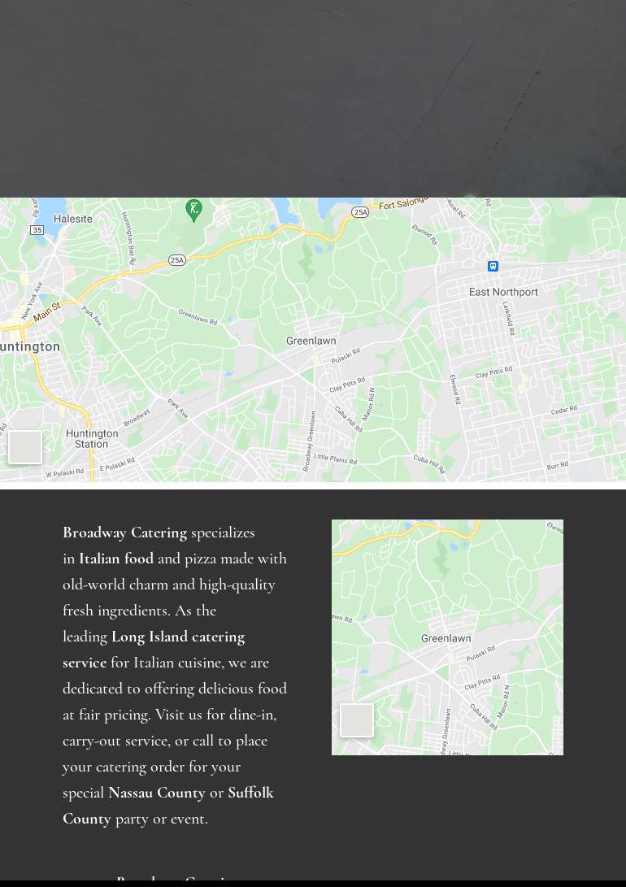Click the 25A route shield near Huntington Bay Rd

coord(177,260)
